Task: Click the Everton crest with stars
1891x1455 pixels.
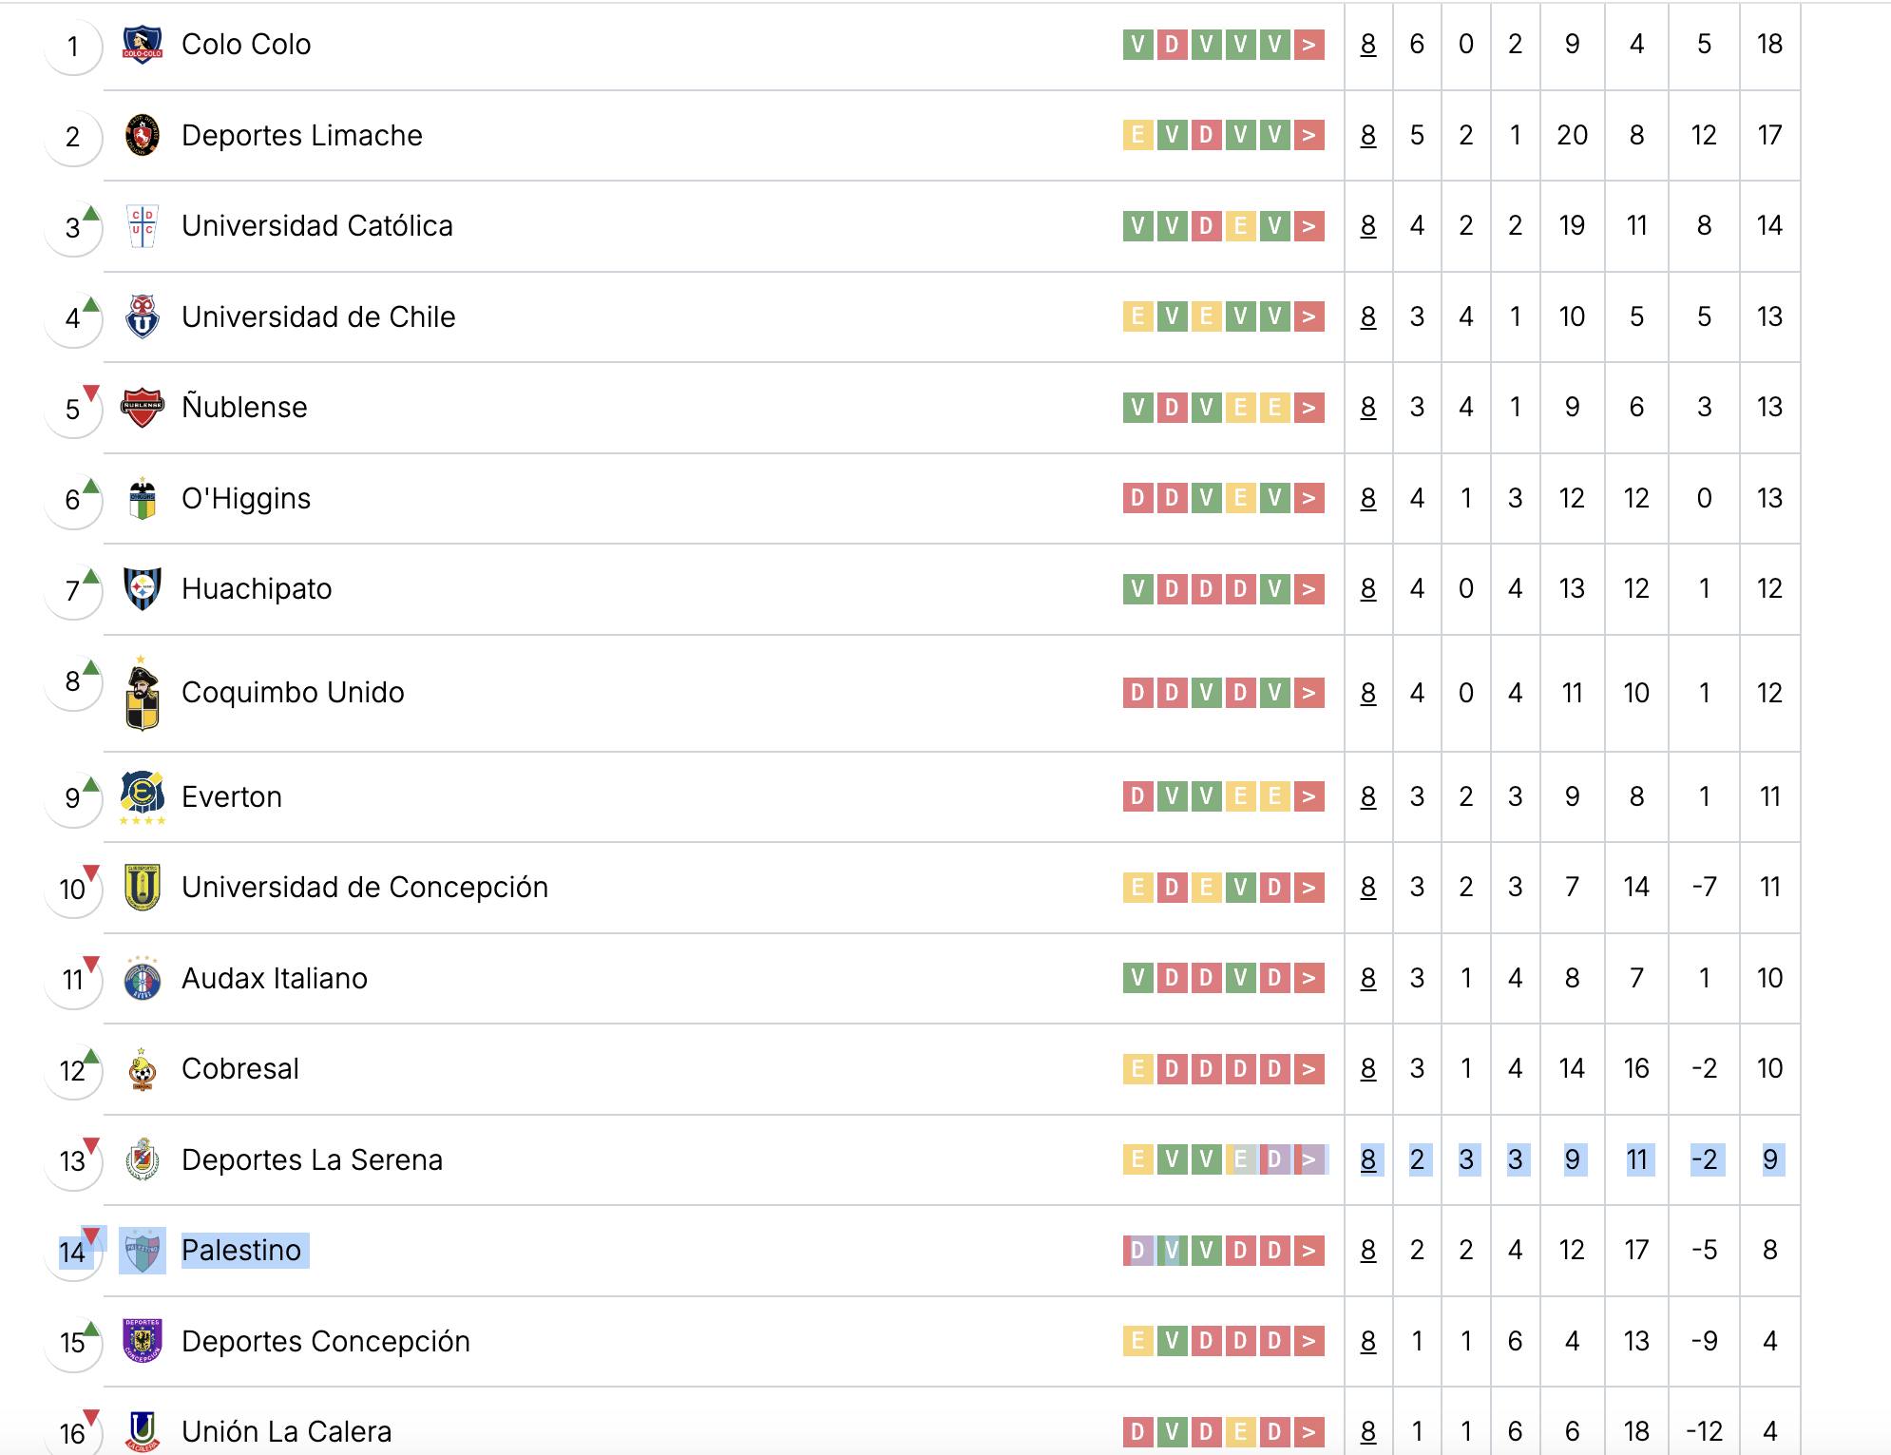Action: 143,796
